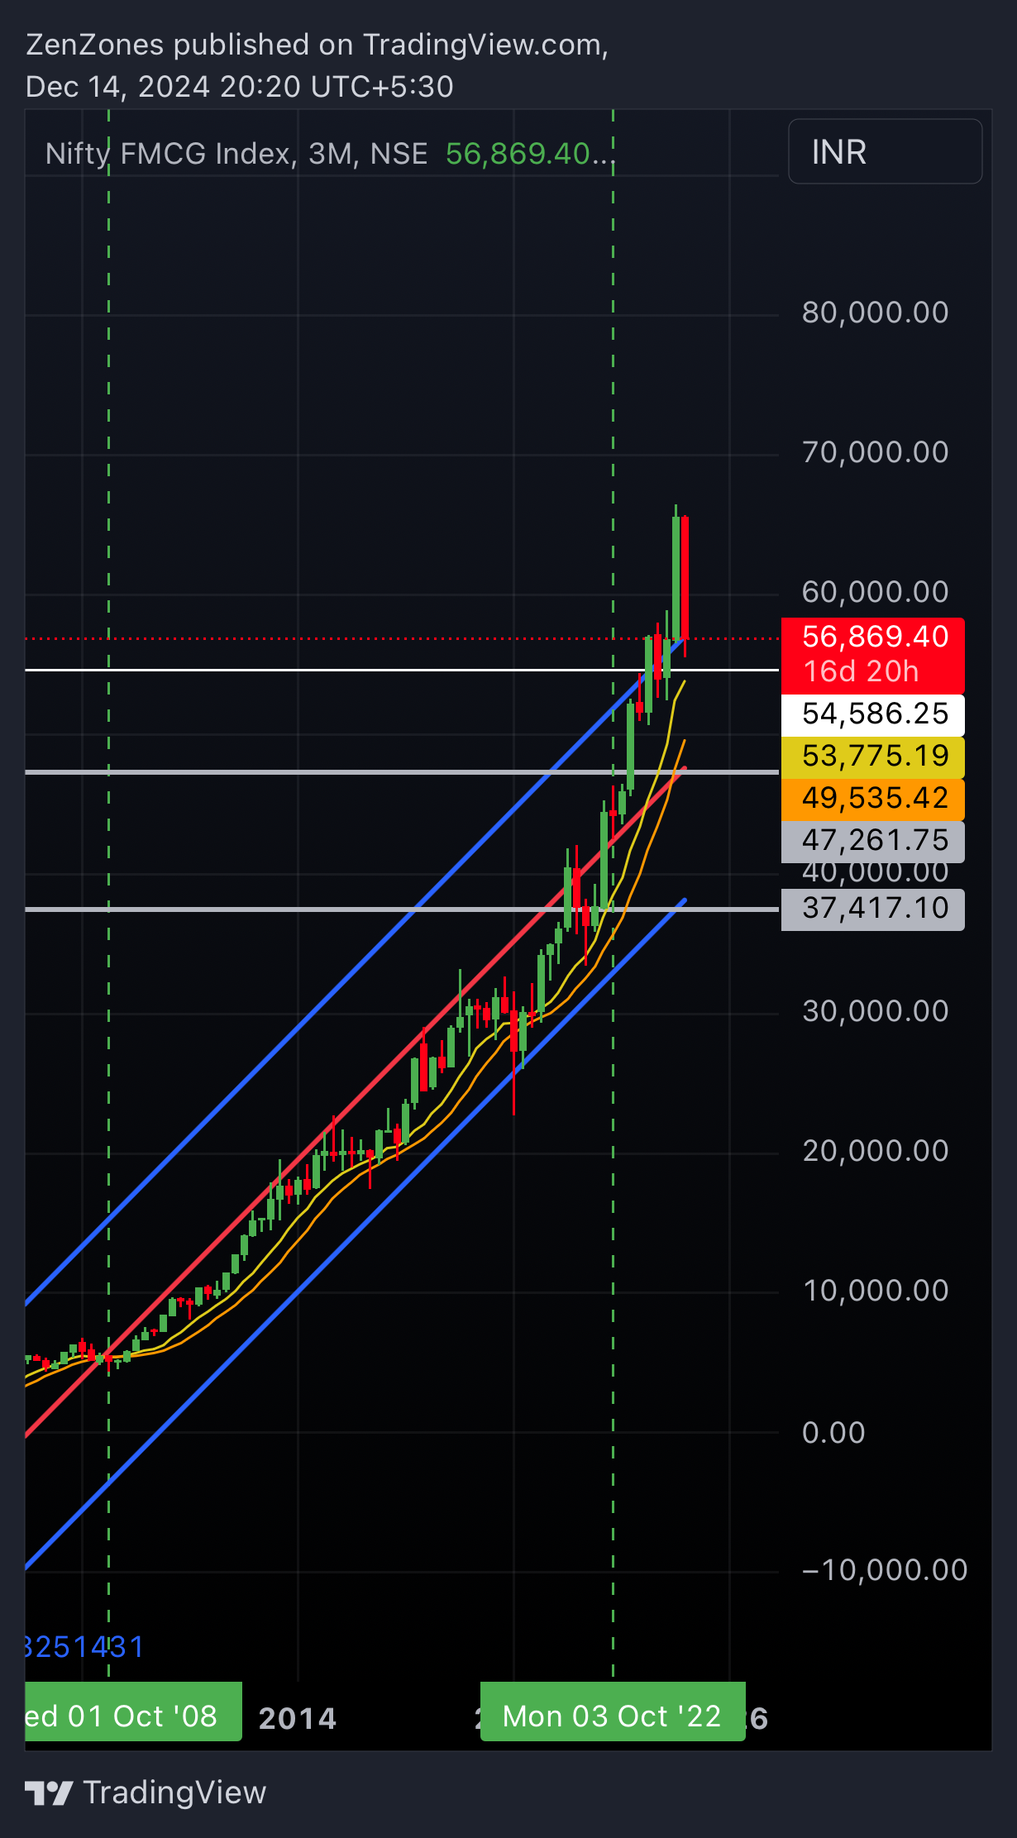Viewport: 1017px width, 1838px height.
Task: Click the 0.00 price axis label
Action: 833,1433
